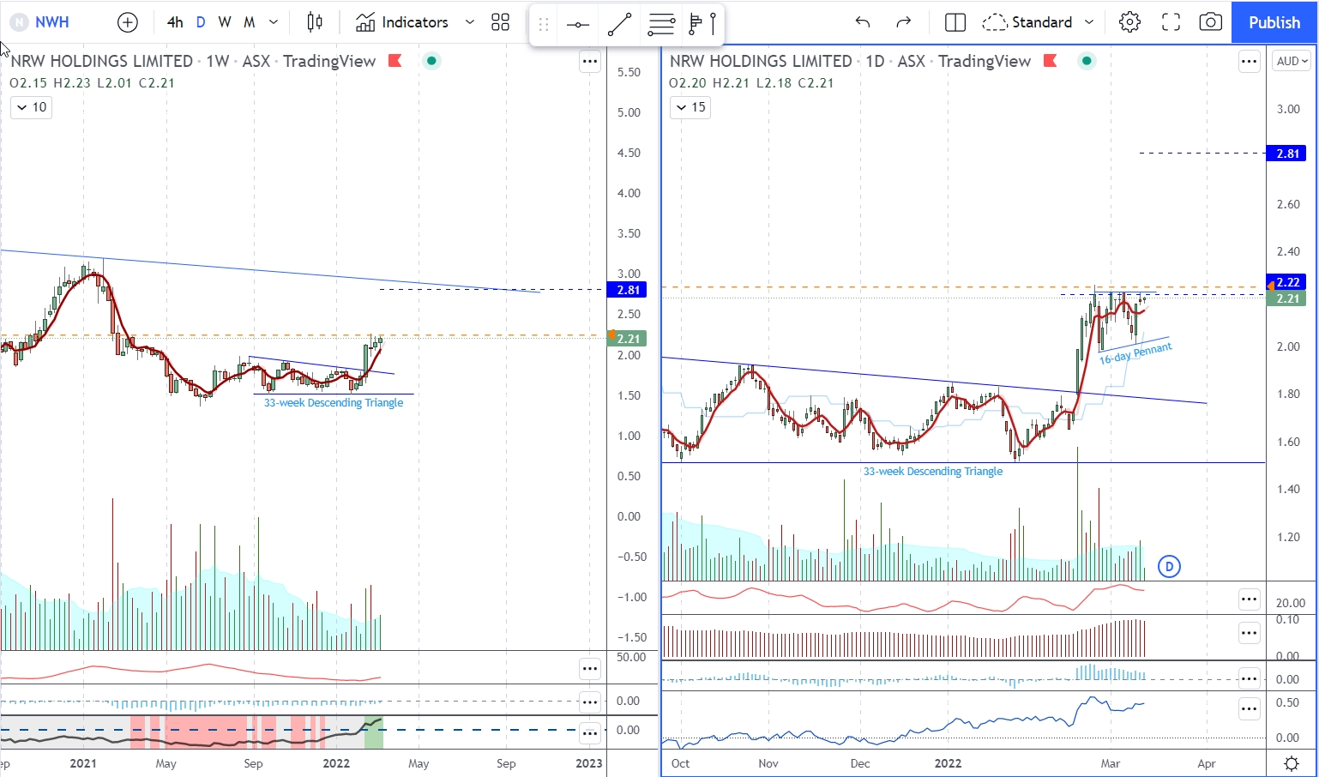Image resolution: width=1319 pixels, height=777 pixels.
Task: Open options for the daily pane showing 0.10
Action: tap(1249, 634)
